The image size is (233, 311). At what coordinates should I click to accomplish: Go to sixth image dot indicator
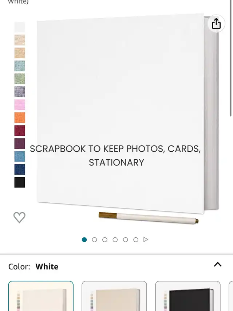pyautogui.click(x=136, y=240)
